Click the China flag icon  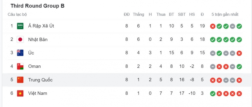[x=20, y=80]
